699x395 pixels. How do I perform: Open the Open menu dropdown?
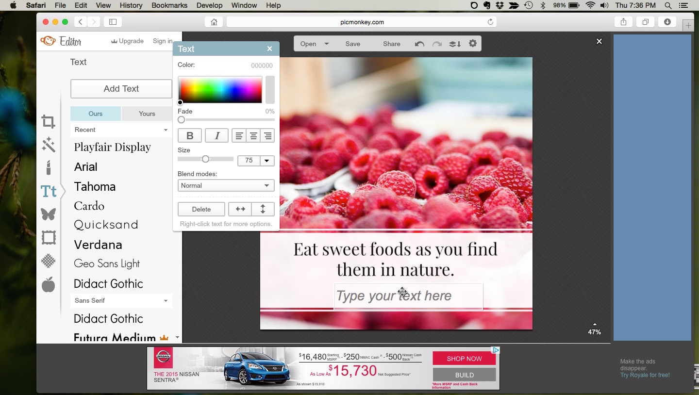tap(314, 44)
